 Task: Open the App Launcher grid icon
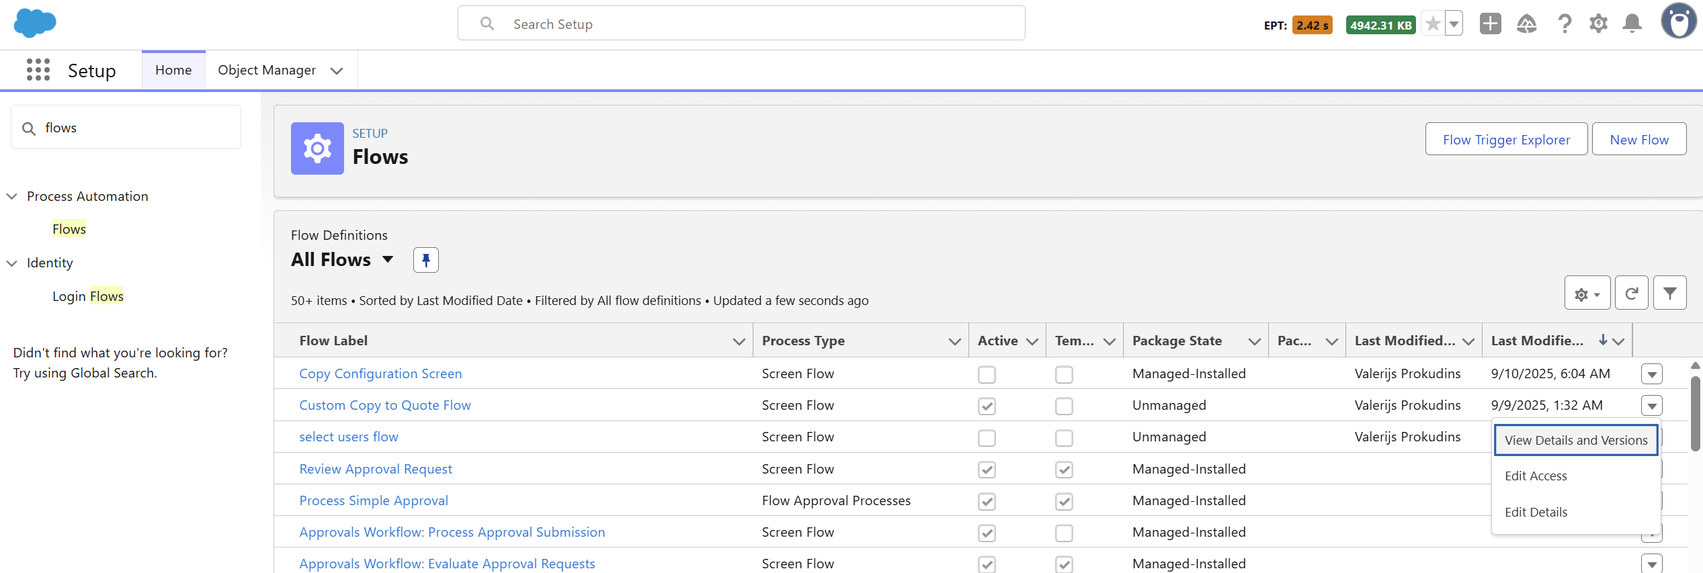point(38,70)
